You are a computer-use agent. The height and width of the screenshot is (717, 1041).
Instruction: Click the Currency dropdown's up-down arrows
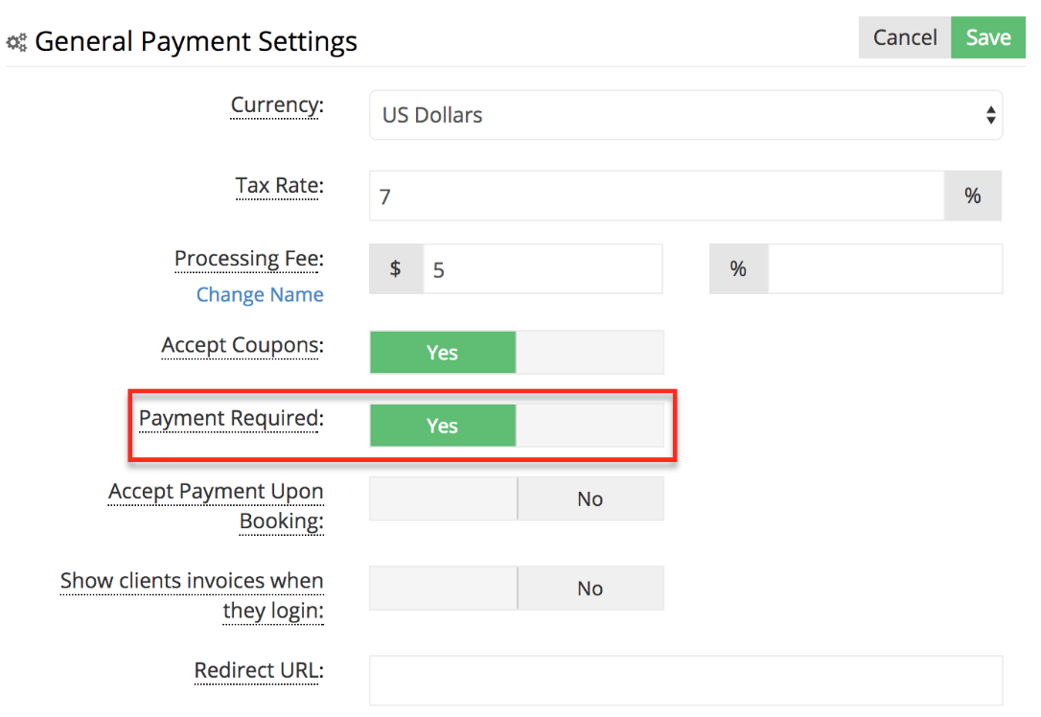[990, 114]
